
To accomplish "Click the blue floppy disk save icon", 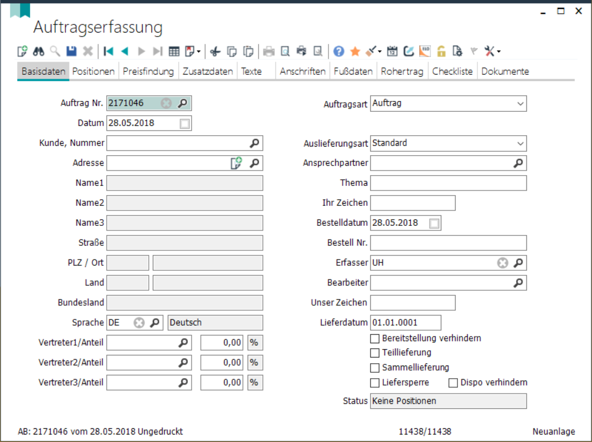I will tap(71, 51).
